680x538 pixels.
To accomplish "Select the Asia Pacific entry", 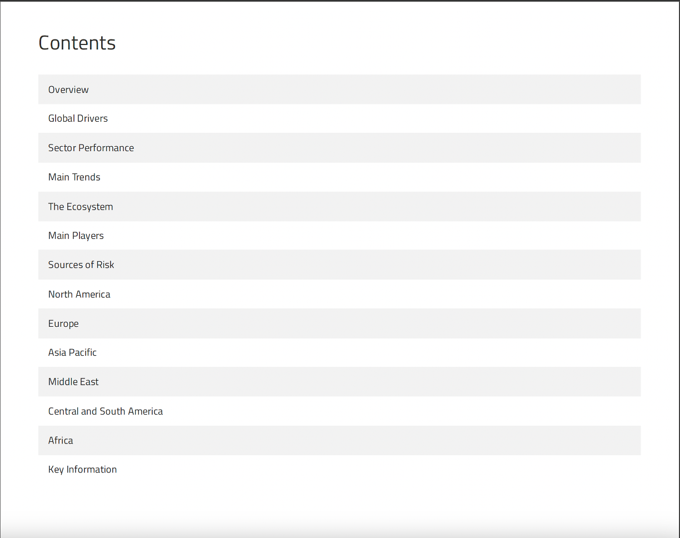I will click(72, 352).
